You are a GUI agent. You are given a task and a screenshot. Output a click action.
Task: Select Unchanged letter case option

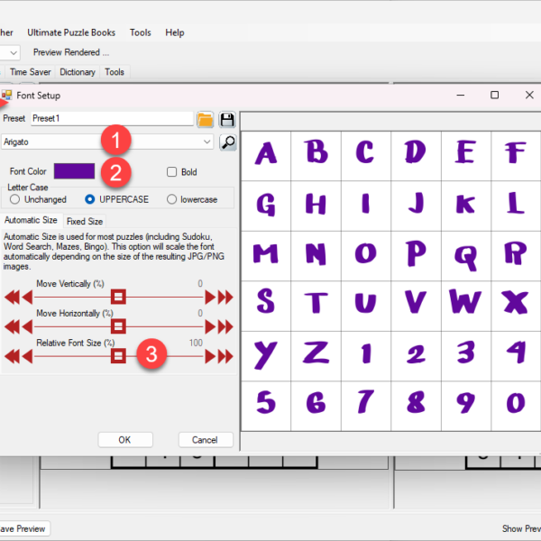pos(15,199)
